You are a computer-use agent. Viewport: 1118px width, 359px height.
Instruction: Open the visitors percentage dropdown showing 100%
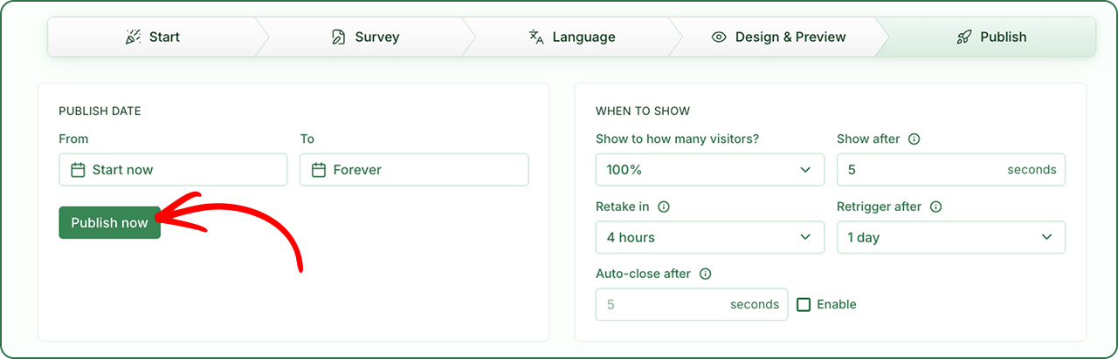click(710, 170)
